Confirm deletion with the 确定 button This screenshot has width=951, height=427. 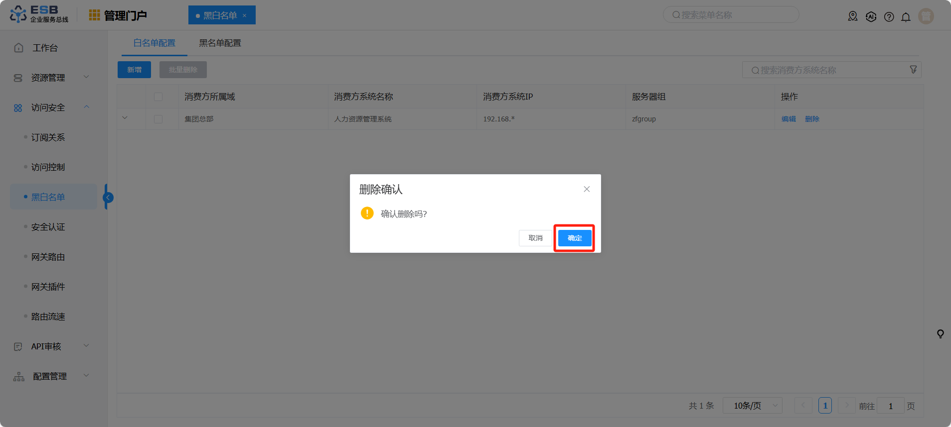coord(574,238)
